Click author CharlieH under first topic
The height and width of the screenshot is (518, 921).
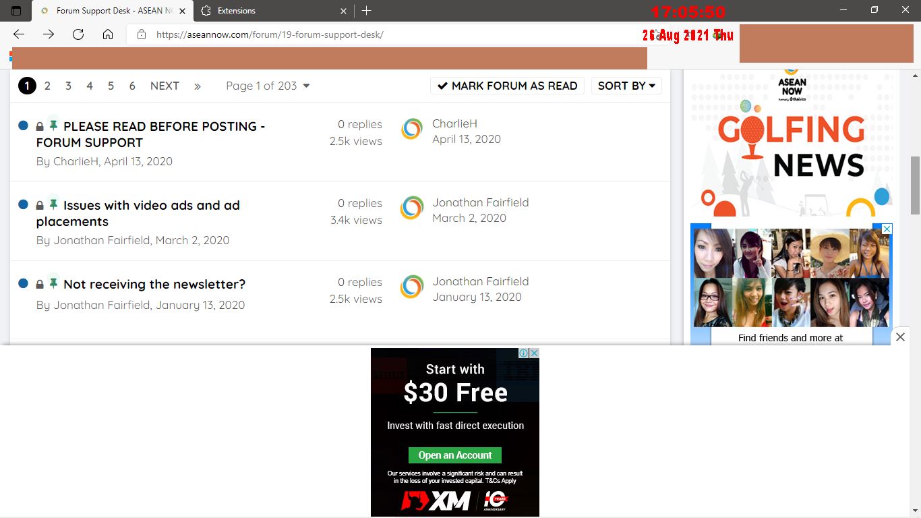[x=76, y=161]
